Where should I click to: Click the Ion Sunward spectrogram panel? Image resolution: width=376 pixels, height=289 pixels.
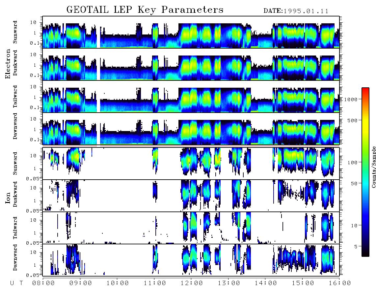pyautogui.click(x=191, y=164)
